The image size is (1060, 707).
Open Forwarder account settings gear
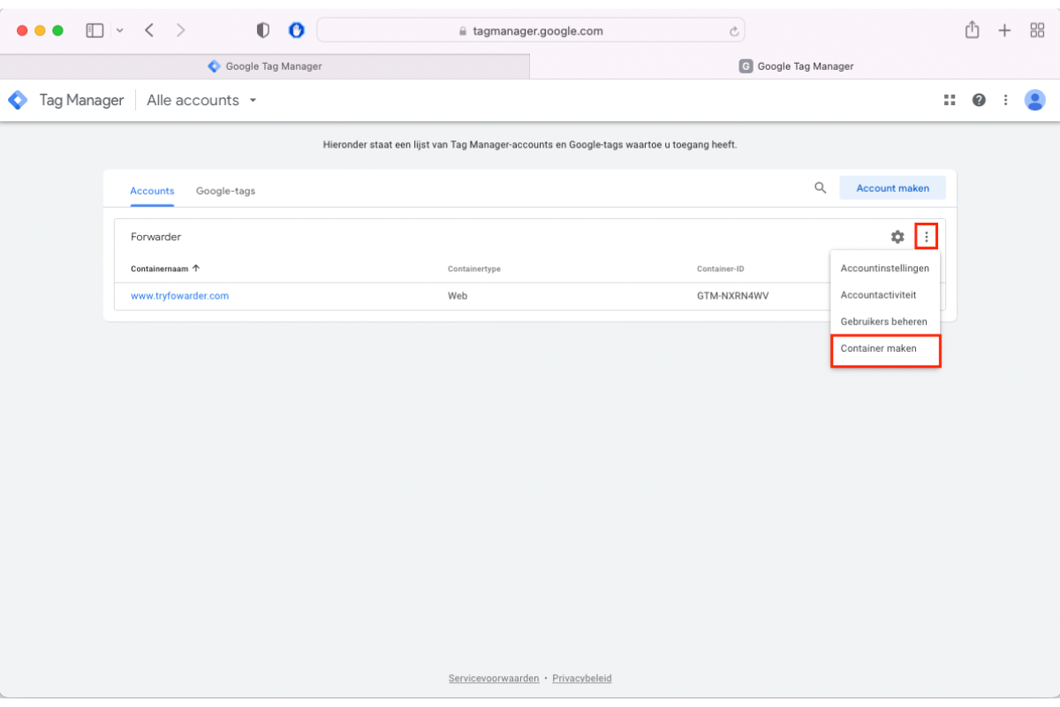pyautogui.click(x=897, y=237)
